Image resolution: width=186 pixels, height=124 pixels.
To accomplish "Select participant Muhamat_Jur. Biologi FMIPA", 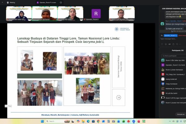I will (x=174, y=89).
